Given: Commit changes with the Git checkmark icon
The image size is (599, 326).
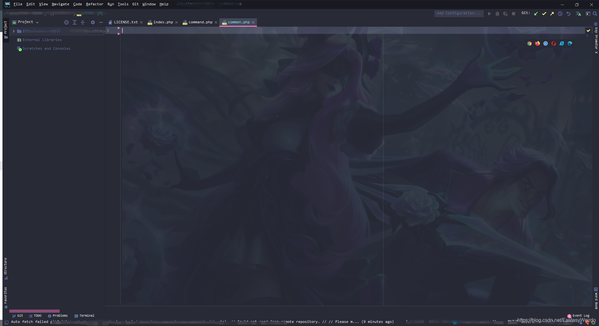Looking at the screenshot, I should [x=544, y=14].
